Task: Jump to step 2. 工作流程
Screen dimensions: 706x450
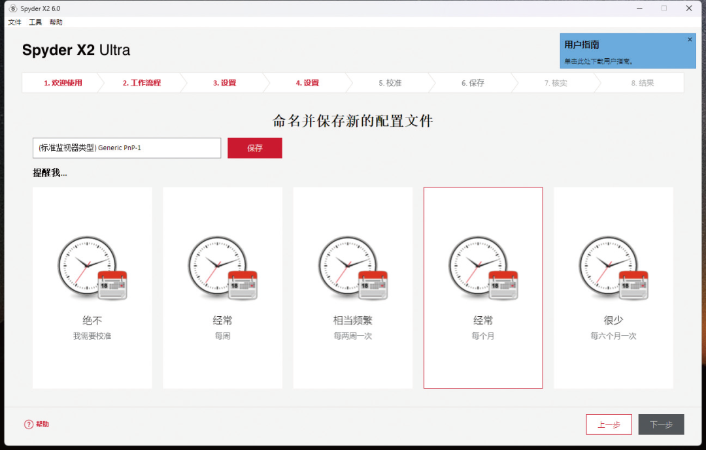Action: point(141,83)
